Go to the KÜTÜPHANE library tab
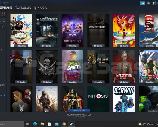Image resolution: width=158 pixels, height=127 pixels. tap(6, 8)
